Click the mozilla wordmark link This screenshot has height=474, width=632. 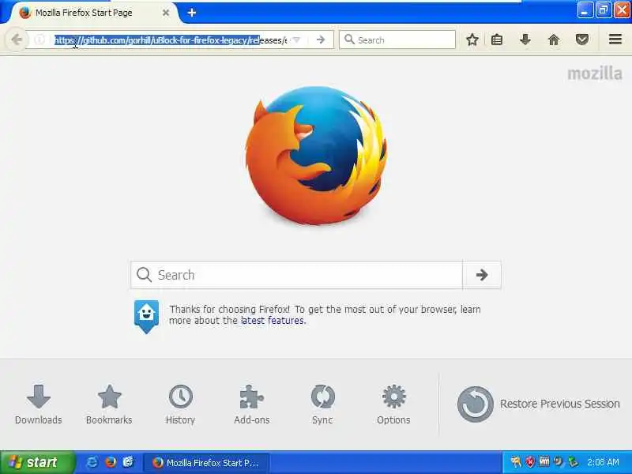click(595, 73)
